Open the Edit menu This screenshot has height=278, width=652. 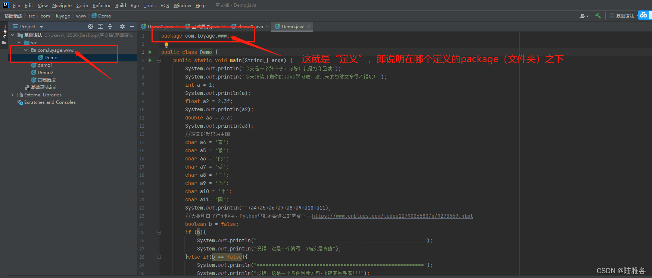(x=29, y=6)
